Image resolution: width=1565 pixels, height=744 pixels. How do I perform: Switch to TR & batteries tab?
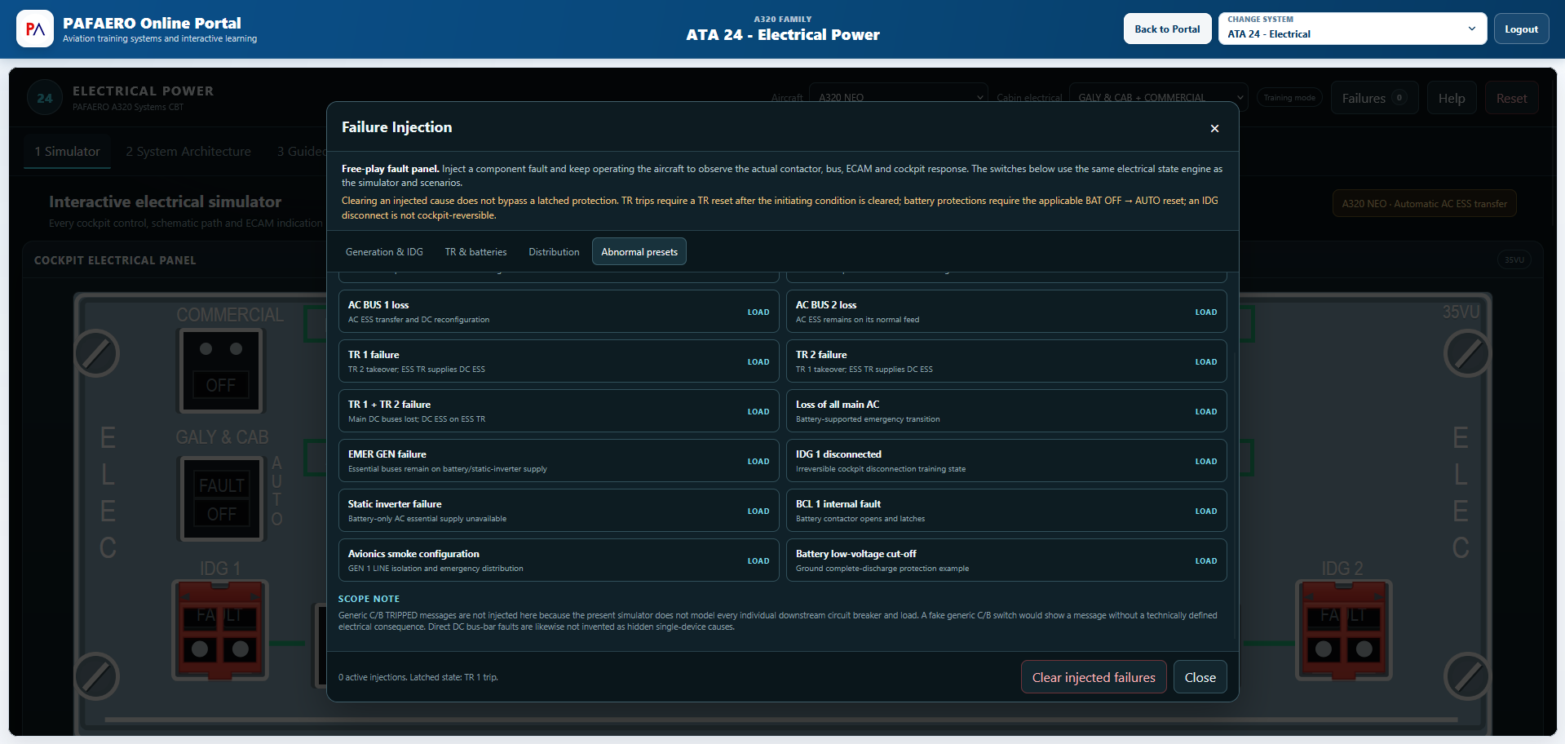pos(475,252)
